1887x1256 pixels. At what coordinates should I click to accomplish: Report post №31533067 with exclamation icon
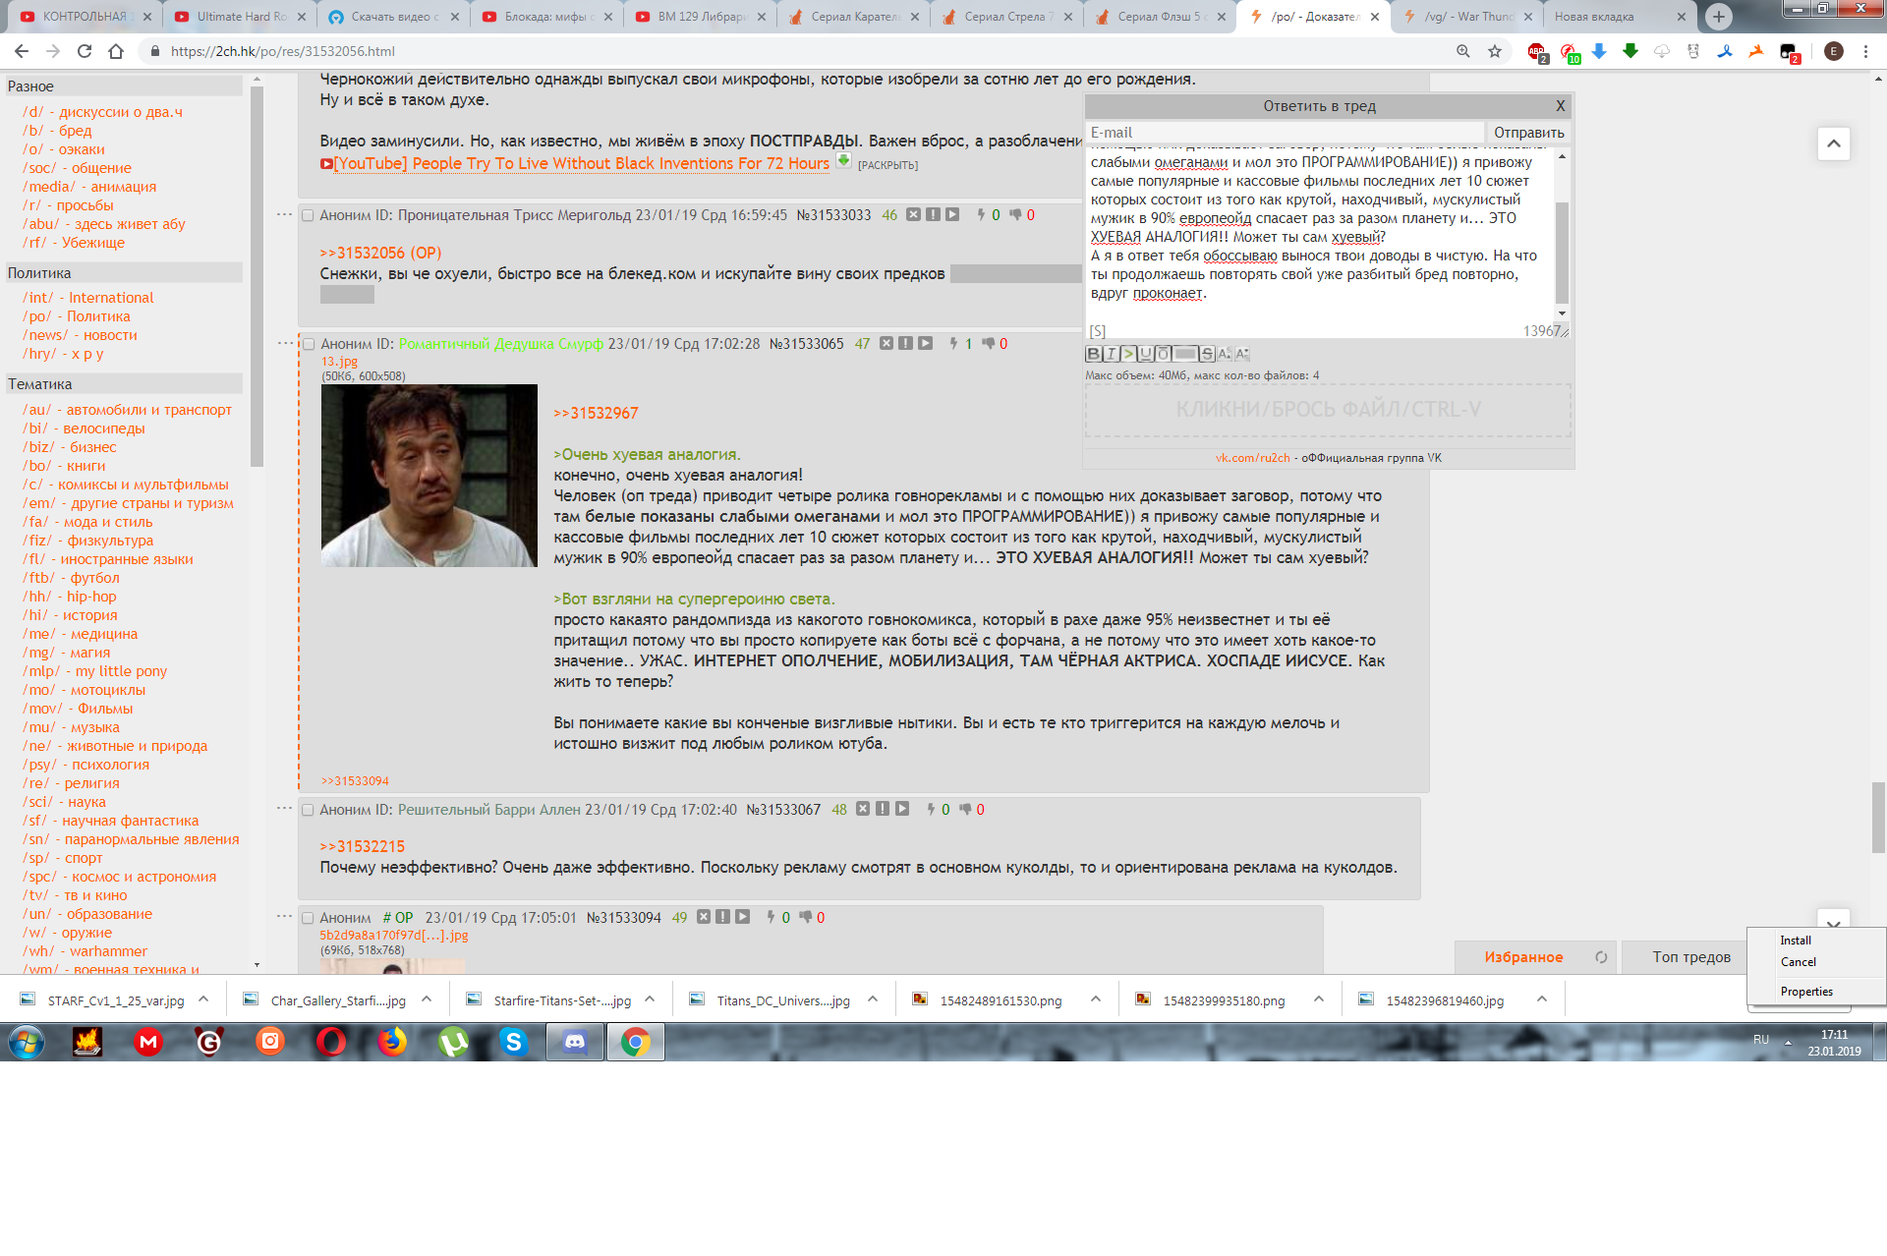883,809
